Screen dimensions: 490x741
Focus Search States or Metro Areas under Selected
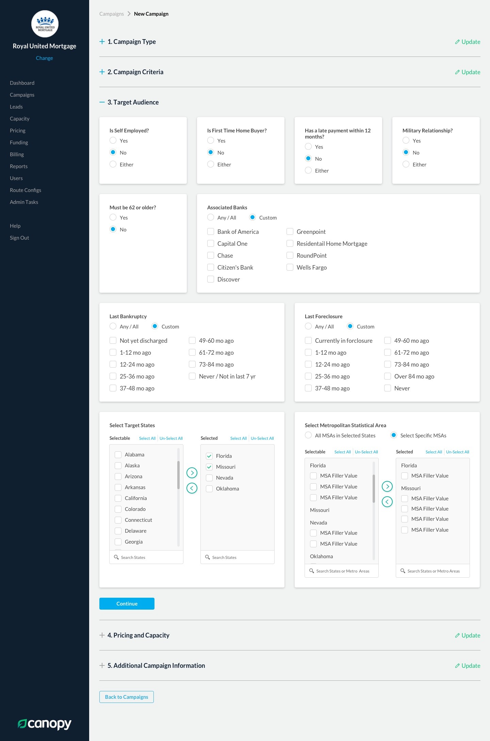[433, 571]
